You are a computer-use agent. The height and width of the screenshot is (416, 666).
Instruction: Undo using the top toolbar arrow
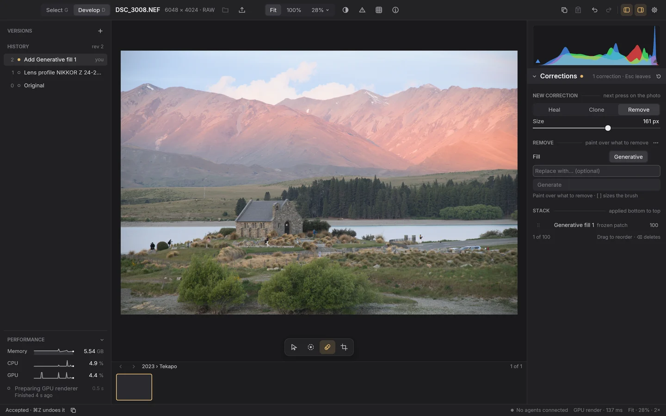coord(595,10)
